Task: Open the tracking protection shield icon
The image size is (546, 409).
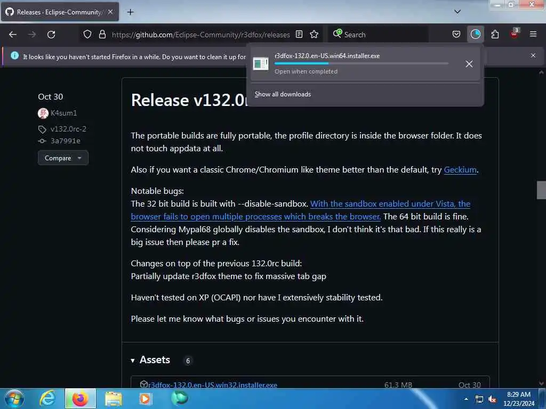Action: pyautogui.click(x=87, y=35)
